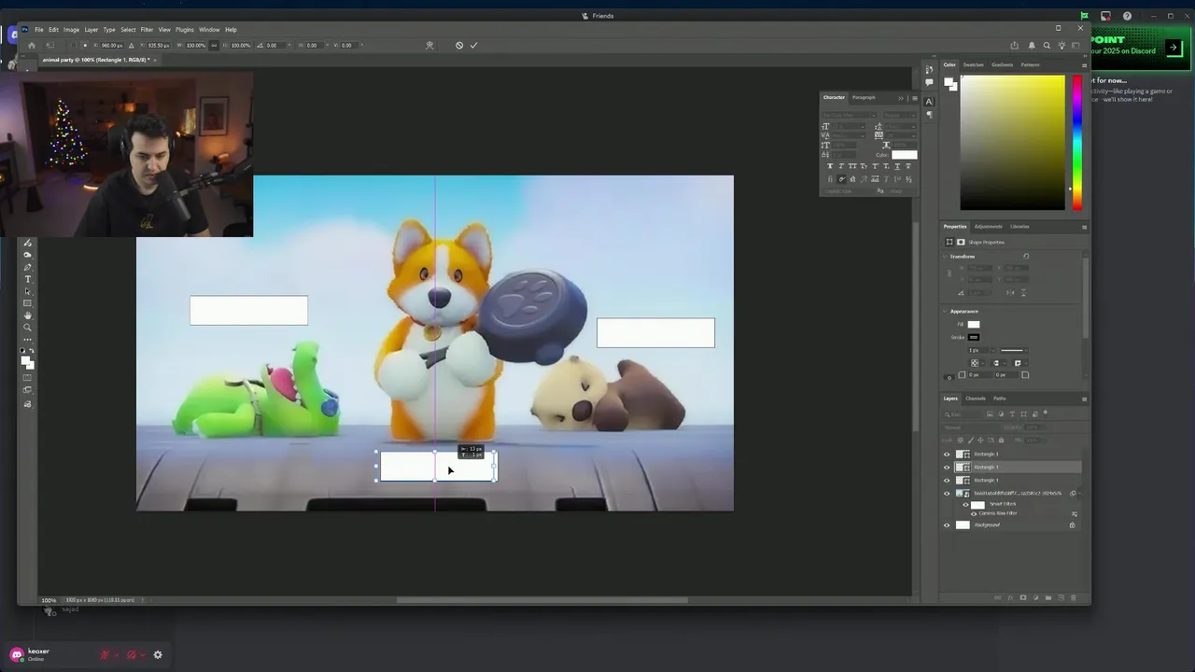
Task: Click the vertical hue slider in Color panel
Action: coord(1076,142)
